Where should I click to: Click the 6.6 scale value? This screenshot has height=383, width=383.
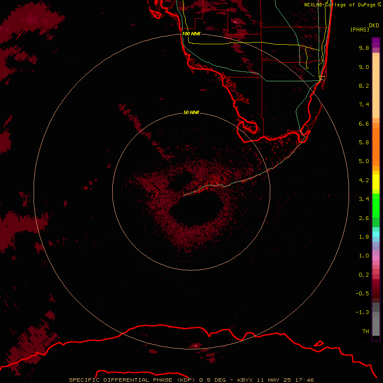coord(364,123)
